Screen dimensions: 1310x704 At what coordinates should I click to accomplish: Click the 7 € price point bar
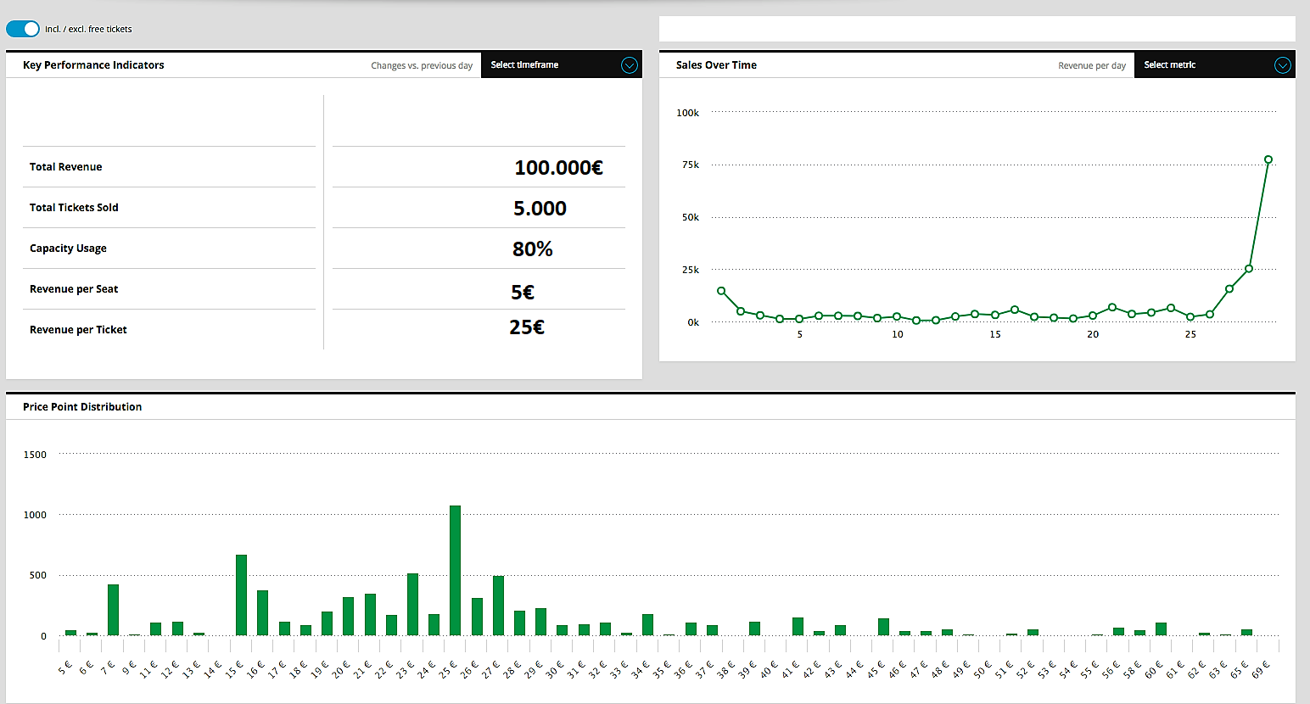click(113, 610)
